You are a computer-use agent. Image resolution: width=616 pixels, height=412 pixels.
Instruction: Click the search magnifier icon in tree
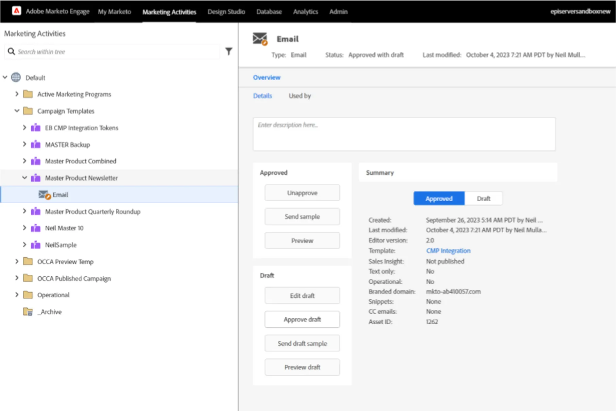[x=11, y=52]
